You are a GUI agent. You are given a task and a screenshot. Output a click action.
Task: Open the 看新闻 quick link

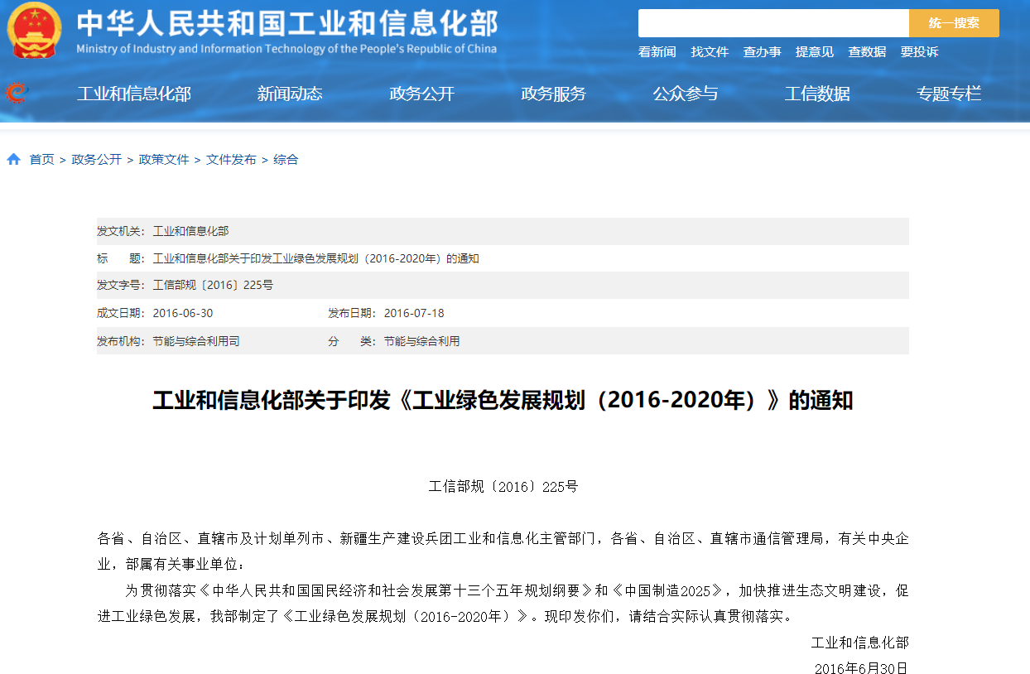(657, 51)
